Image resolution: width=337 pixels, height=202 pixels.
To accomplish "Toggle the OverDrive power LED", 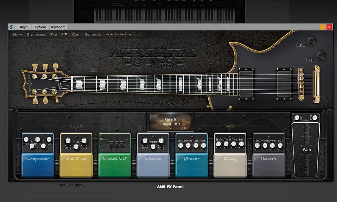I will click(76, 137).
